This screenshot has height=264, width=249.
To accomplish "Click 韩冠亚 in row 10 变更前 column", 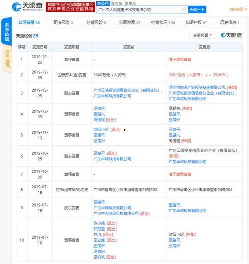I will 99,229.
